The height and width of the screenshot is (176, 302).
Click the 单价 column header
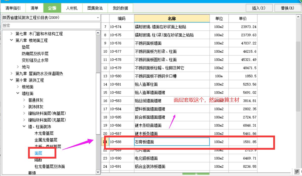coord(243,18)
